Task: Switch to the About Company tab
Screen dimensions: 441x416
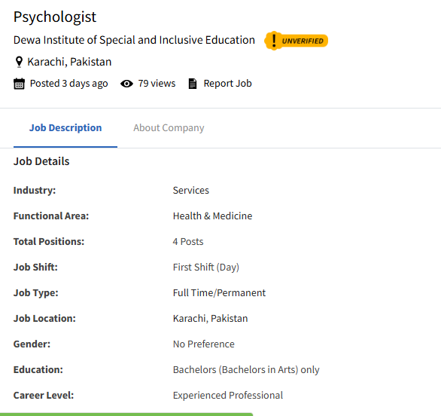Action: point(169,128)
